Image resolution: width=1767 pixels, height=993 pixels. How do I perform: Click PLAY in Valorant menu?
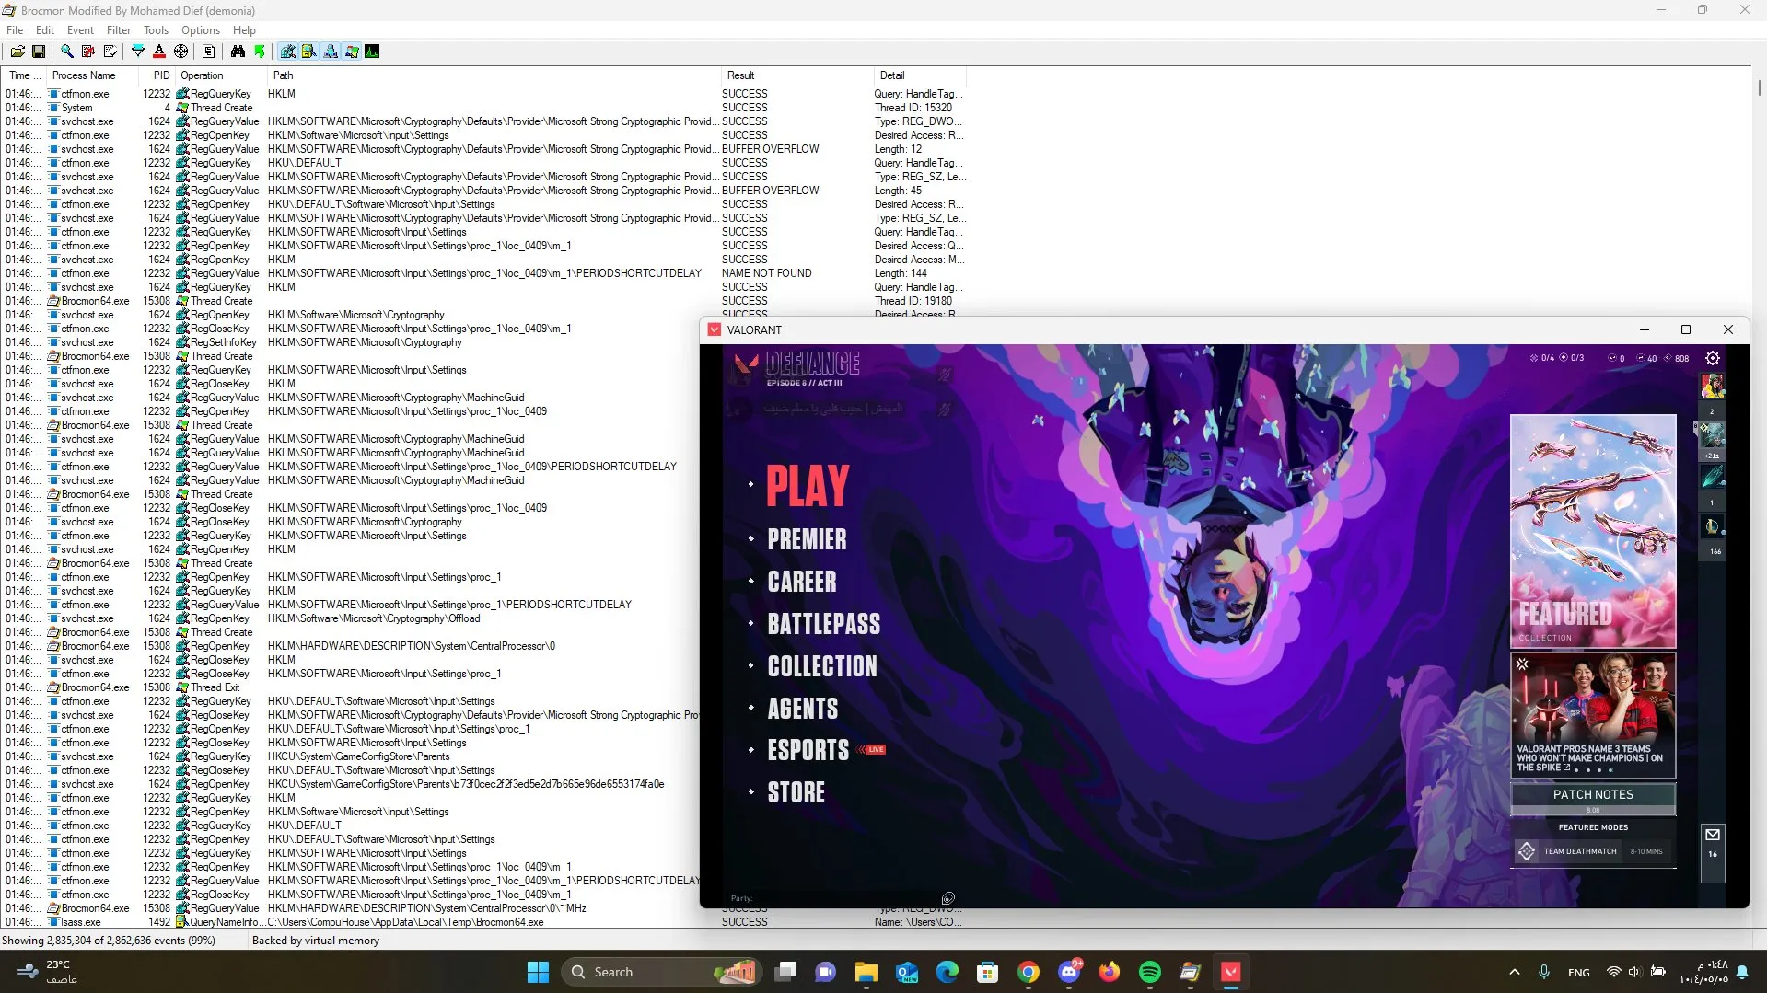pyautogui.click(x=808, y=486)
